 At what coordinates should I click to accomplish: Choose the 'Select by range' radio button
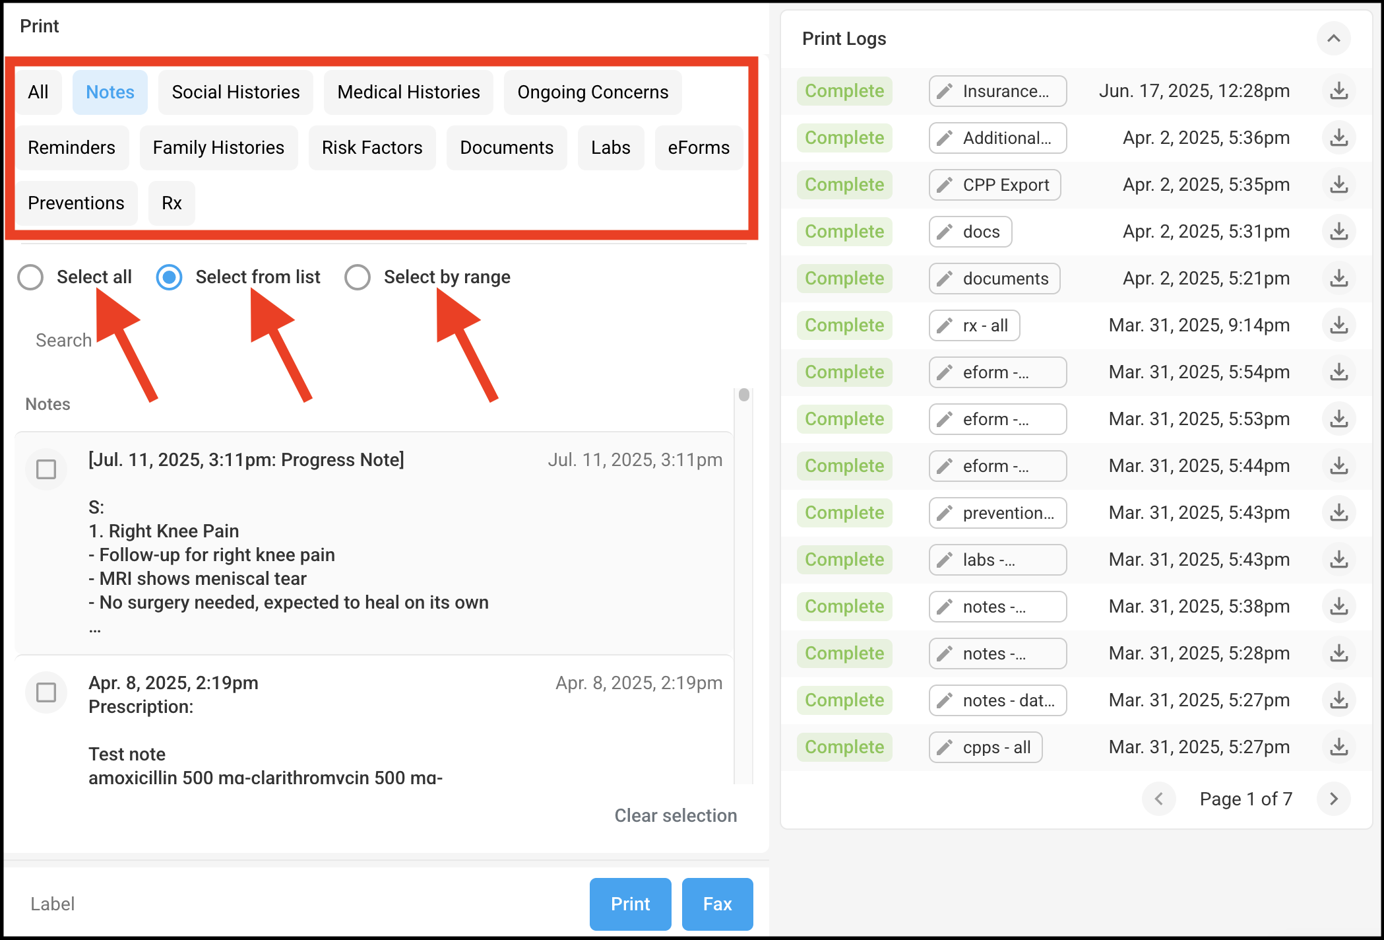[358, 277]
